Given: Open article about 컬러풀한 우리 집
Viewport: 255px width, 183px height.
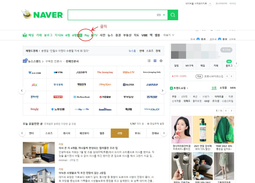Looking at the screenshot, I should (88, 148).
